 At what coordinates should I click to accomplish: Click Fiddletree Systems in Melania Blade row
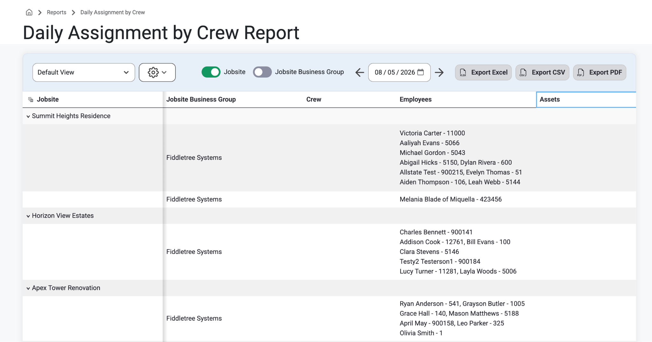click(x=194, y=199)
